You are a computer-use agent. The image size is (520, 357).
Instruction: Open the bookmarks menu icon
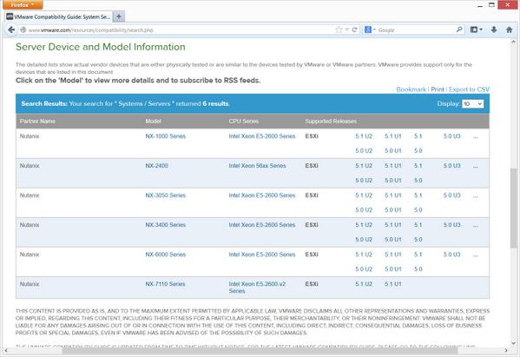coord(476,30)
